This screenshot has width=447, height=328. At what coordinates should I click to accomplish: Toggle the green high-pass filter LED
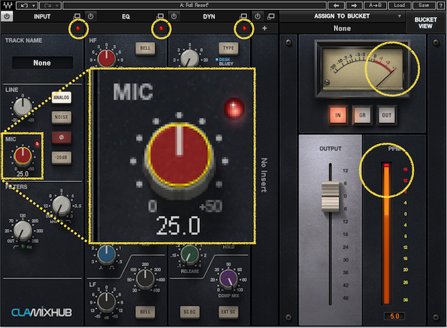[23, 246]
